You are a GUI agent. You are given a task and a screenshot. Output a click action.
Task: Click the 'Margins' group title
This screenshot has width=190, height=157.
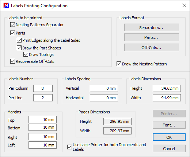[14, 112]
